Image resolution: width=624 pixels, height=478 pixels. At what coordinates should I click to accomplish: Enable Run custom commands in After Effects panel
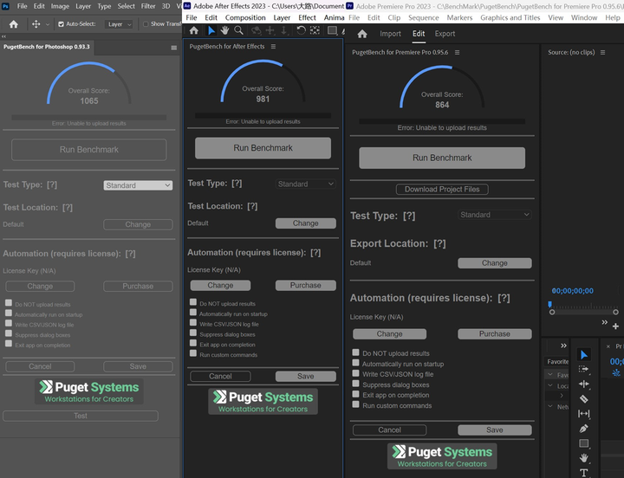point(193,353)
